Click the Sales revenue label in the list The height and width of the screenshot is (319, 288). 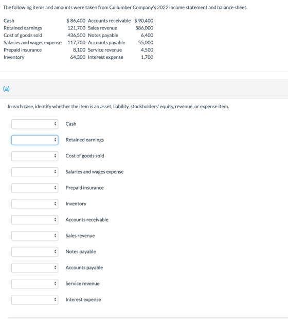coord(80,236)
